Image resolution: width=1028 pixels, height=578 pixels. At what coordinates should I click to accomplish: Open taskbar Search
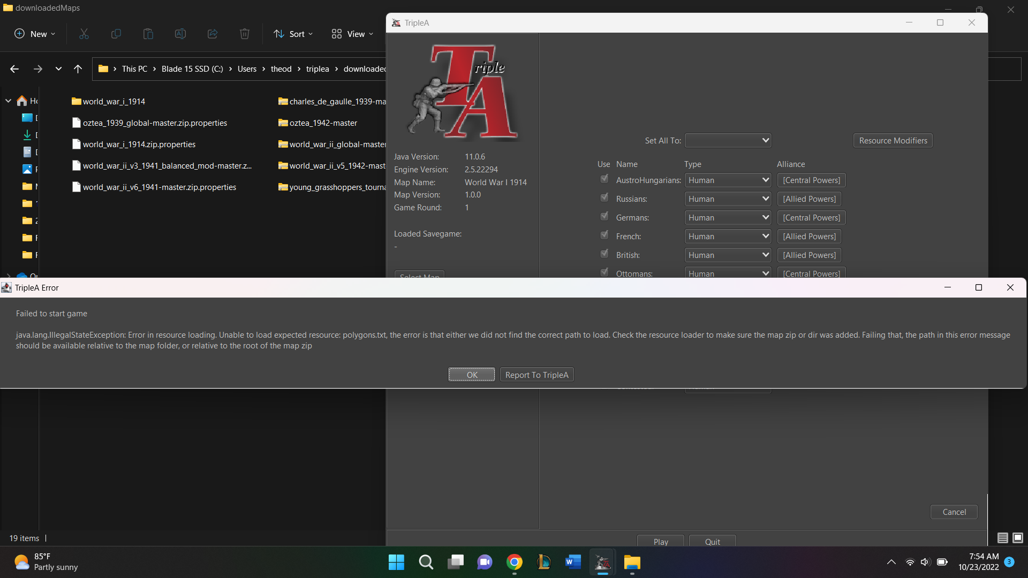click(x=426, y=562)
